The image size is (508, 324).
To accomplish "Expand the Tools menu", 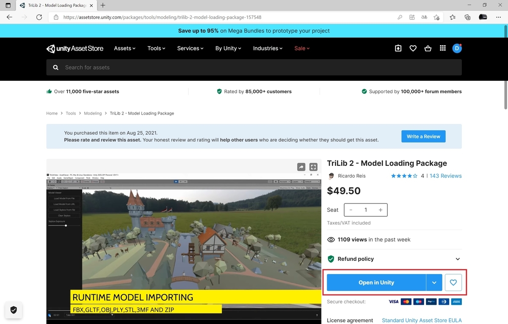I will pyautogui.click(x=156, y=48).
